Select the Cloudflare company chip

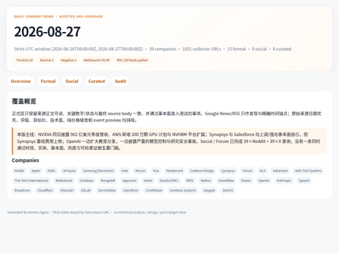45,190
